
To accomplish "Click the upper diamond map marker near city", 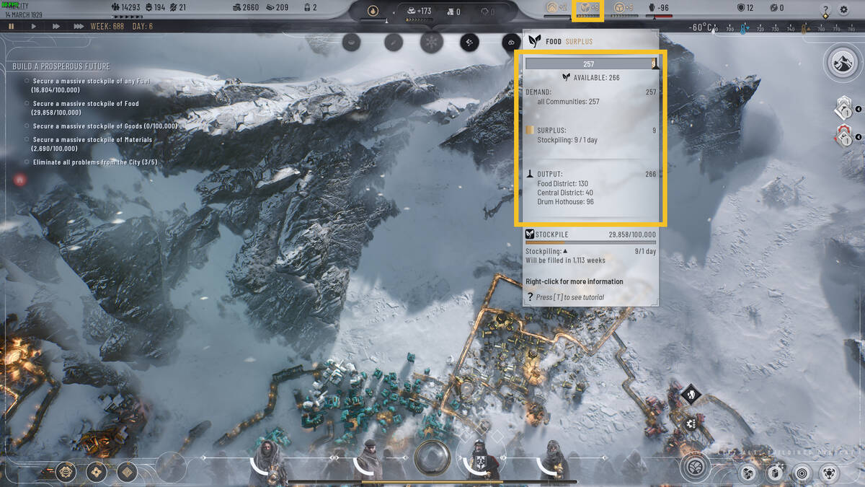I will click(x=691, y=394).
